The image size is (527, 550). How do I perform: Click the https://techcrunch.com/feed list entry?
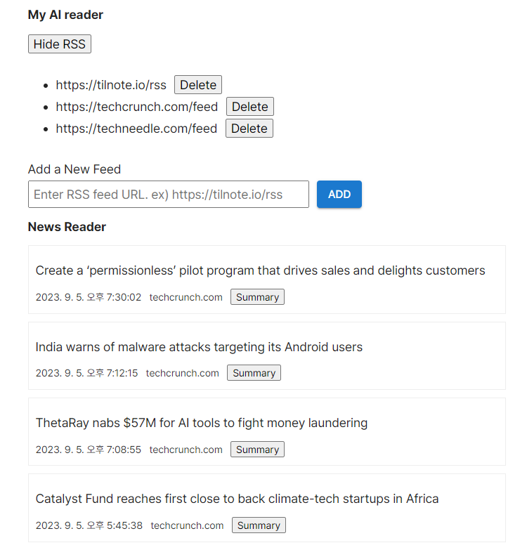point(137,107)
